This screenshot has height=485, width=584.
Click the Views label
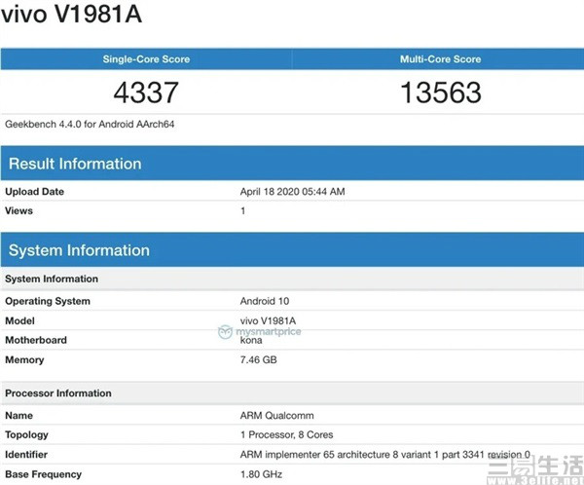(x=19, y=210)
